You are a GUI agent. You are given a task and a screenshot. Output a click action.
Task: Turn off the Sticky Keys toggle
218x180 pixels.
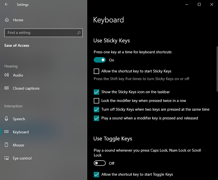[100, 60]
